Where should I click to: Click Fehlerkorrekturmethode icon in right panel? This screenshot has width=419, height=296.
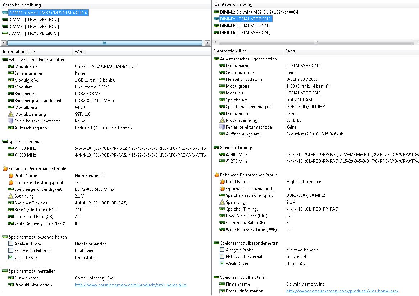222,127
